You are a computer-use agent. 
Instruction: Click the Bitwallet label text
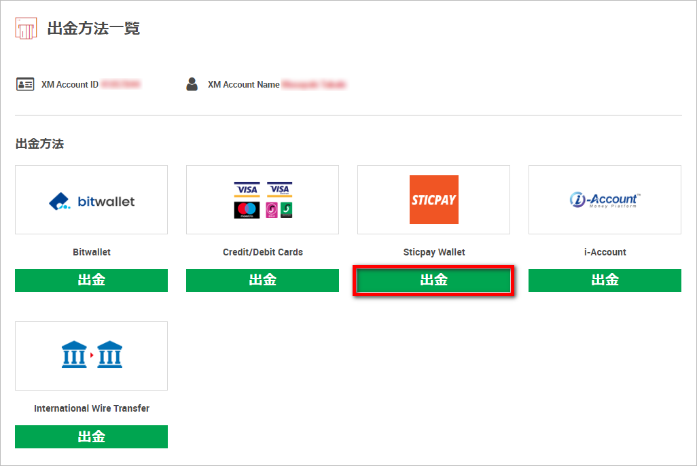click(x=92, y=252)
